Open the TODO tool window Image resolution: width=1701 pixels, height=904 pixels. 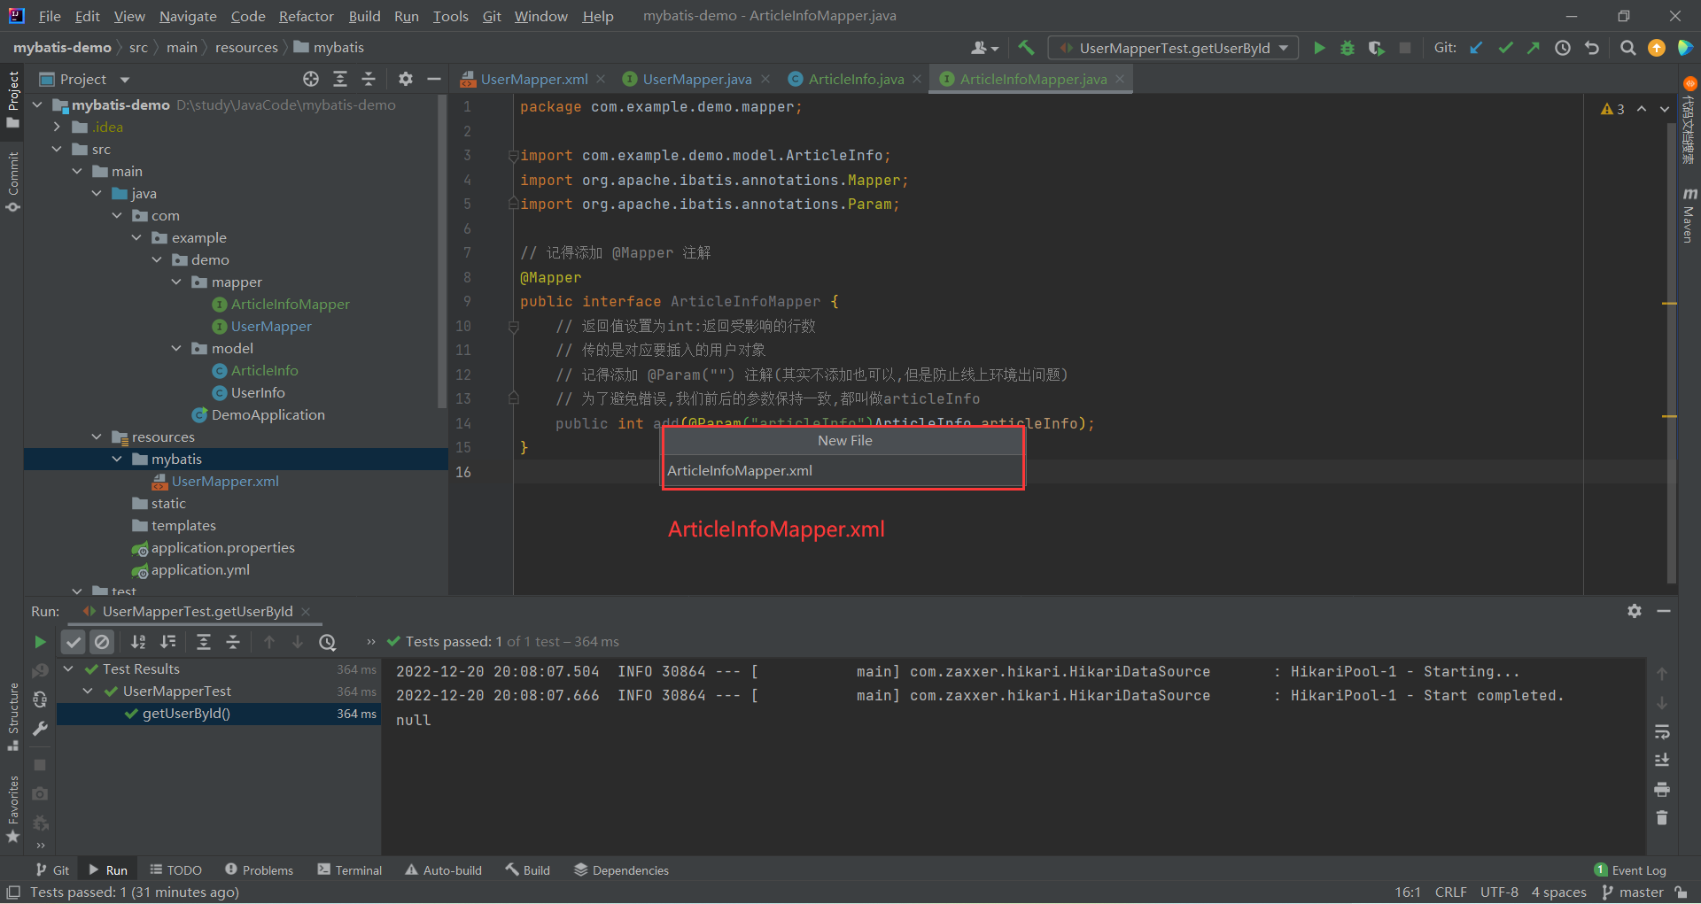coord(176,870)
